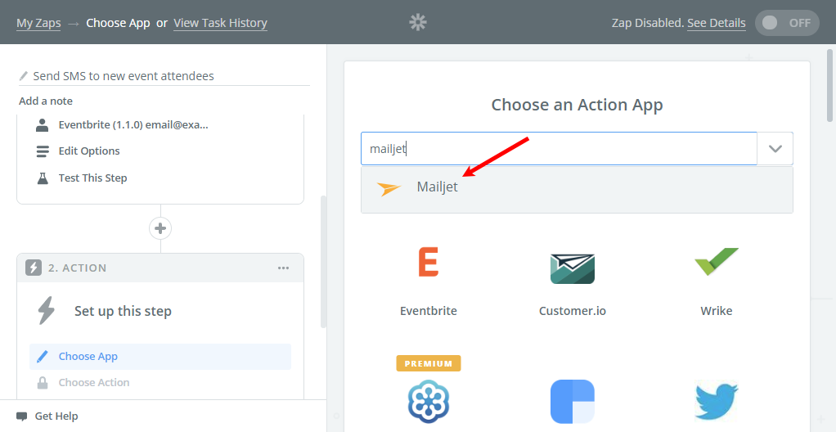Screen dimensions: 836x432
Task: Click Wrike app label
Action: pos(717,310)
